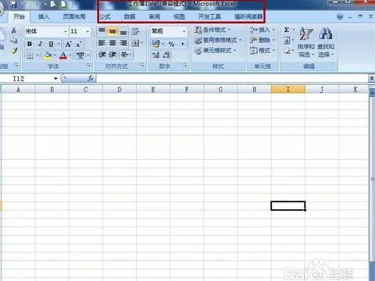Switch to the 页面布局 tab
This screenshot has height=281, width=375.
[x=74, y=16]
